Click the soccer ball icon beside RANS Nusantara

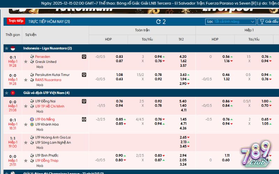coord(32,80)
